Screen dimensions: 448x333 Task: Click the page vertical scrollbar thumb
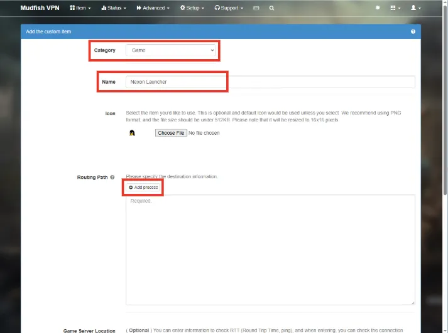click(445, 99)
